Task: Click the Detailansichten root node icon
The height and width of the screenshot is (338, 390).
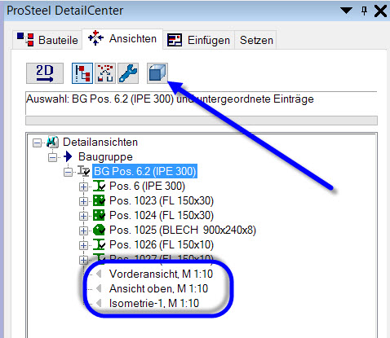Action: tap(53, 142)
